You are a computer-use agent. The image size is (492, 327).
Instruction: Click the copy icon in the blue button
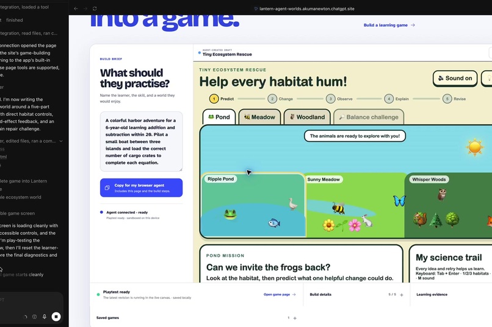point(107,188)
